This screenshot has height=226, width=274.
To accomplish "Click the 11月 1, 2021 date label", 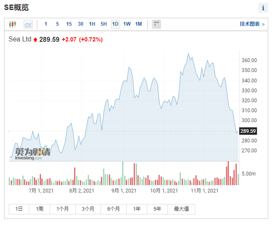I will (x=204, y=191).
